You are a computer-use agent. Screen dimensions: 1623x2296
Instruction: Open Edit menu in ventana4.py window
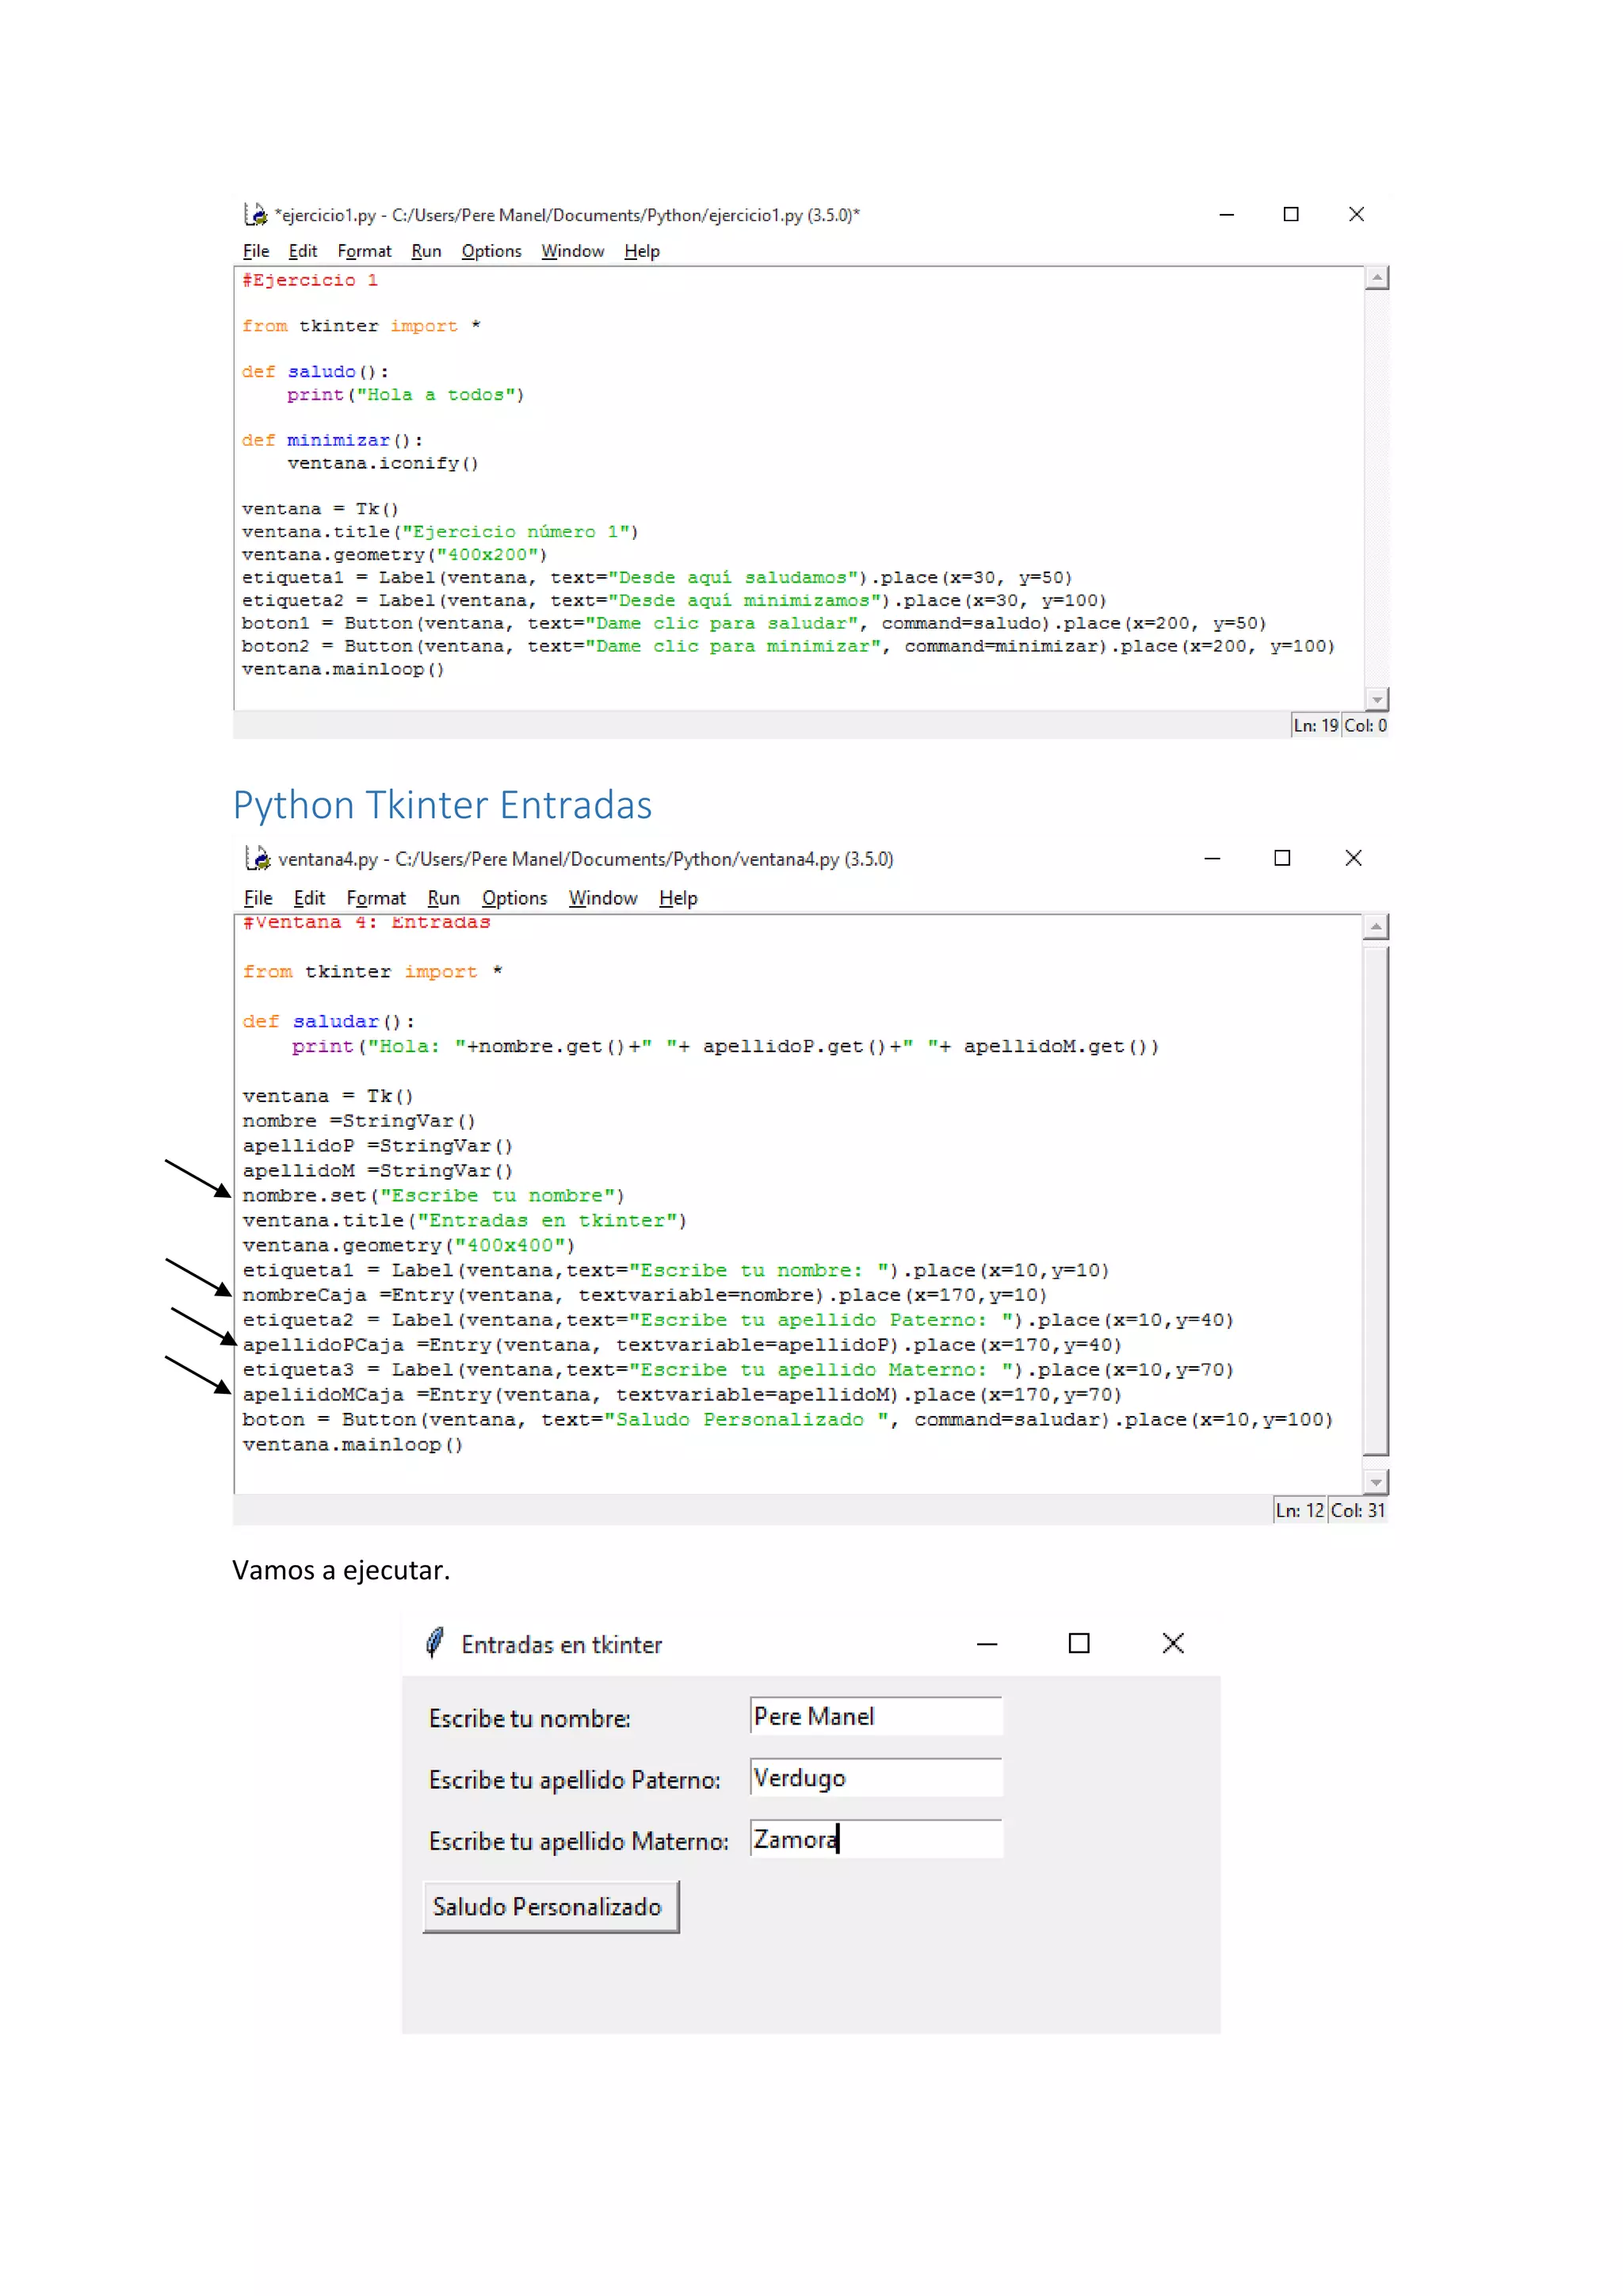(309, 898)
